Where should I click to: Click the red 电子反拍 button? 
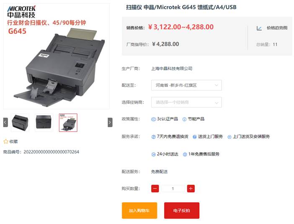point(181,210)
